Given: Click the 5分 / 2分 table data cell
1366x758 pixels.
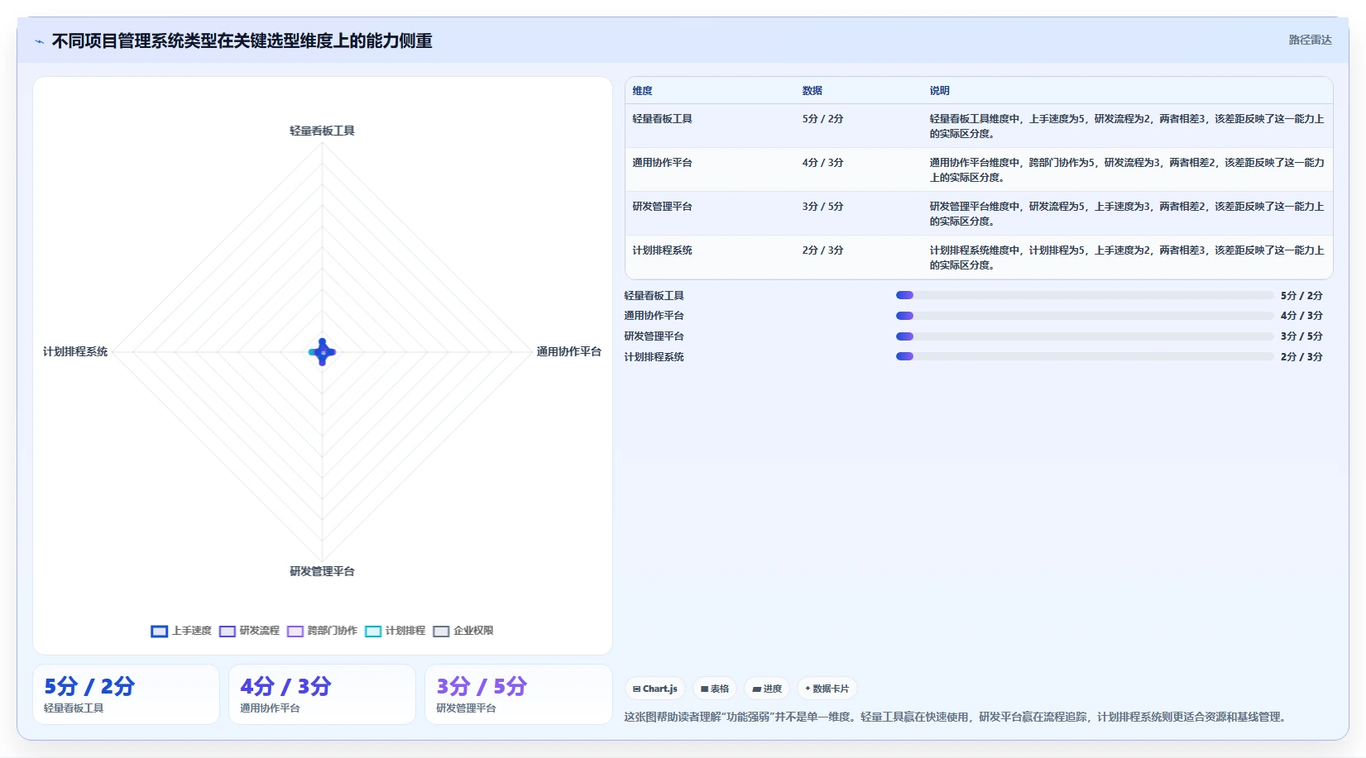Looking at the screenshot, I should click(822, 119).
